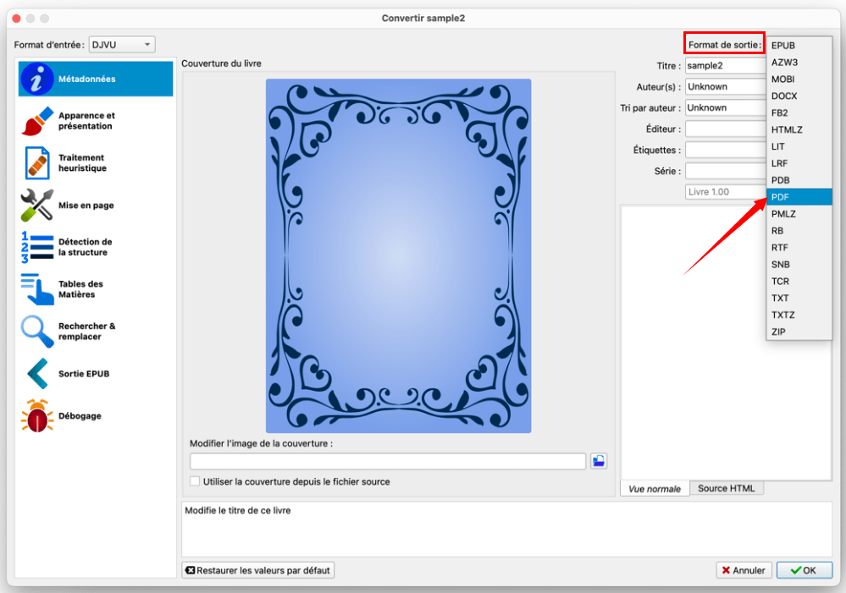Select PMLZ output format
Image resolution: width=846 pixels, height=593 pixels.
[x=799, y=214]
